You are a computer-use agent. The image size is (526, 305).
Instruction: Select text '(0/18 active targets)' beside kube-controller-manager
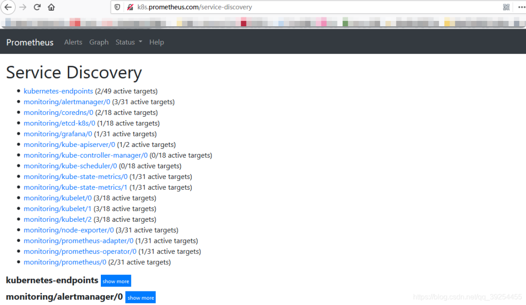(x=181, y=156)
